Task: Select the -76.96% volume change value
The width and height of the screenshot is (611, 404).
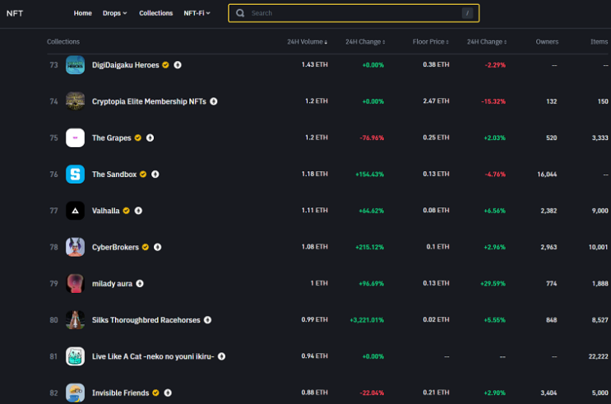Action: coord(372,138)
